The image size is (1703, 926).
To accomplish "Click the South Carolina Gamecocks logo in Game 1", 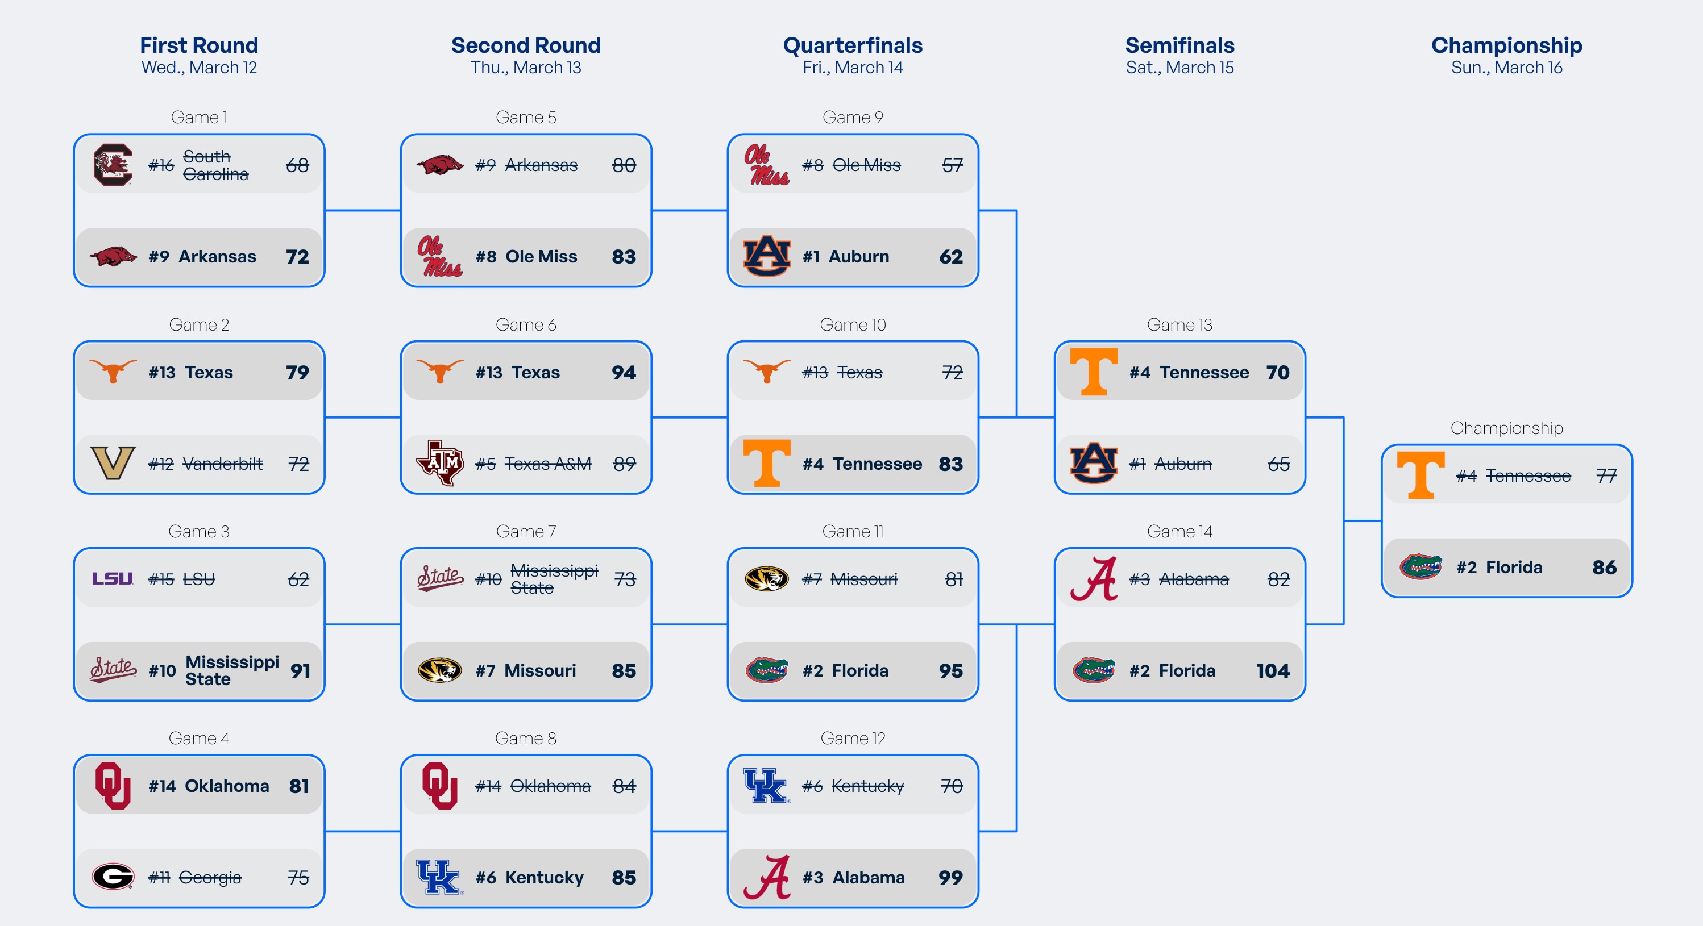I will tap(113, 165).
